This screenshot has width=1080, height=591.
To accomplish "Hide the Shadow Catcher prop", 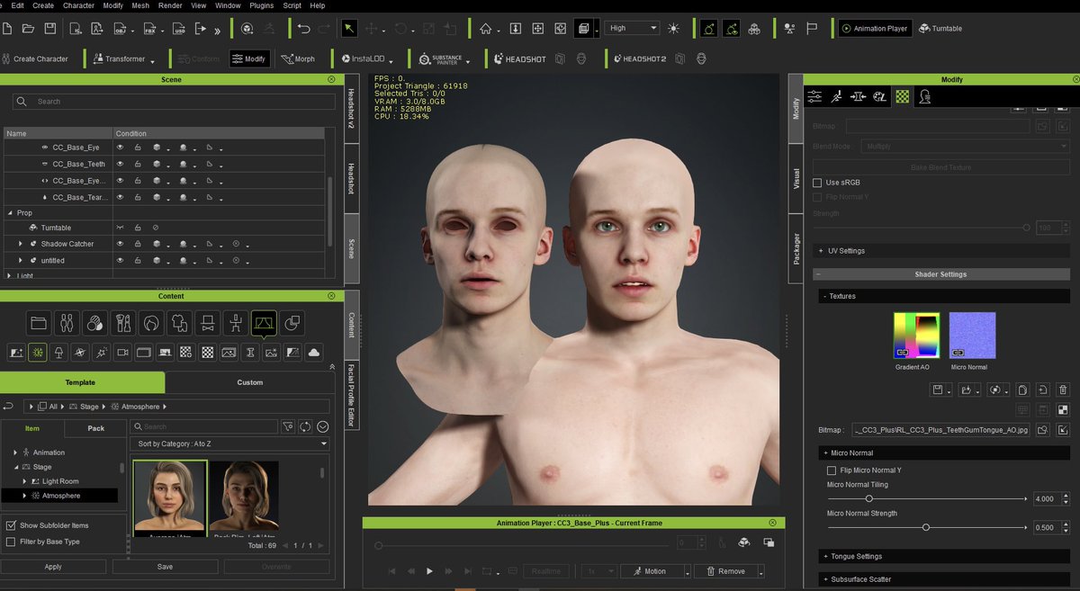I will click(120, 244).
